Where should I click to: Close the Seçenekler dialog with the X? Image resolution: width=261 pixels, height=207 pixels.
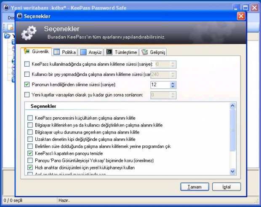tap(241, 16)
